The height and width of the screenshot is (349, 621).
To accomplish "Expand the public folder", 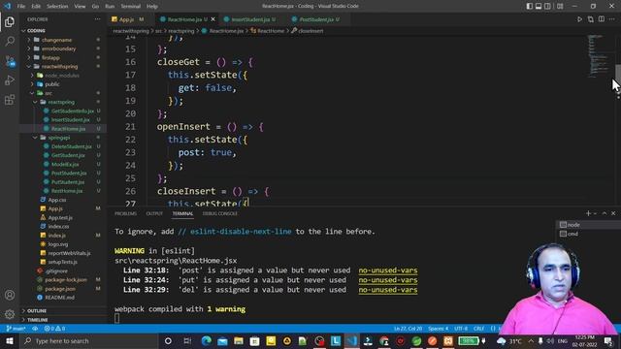I will (63, 84).
